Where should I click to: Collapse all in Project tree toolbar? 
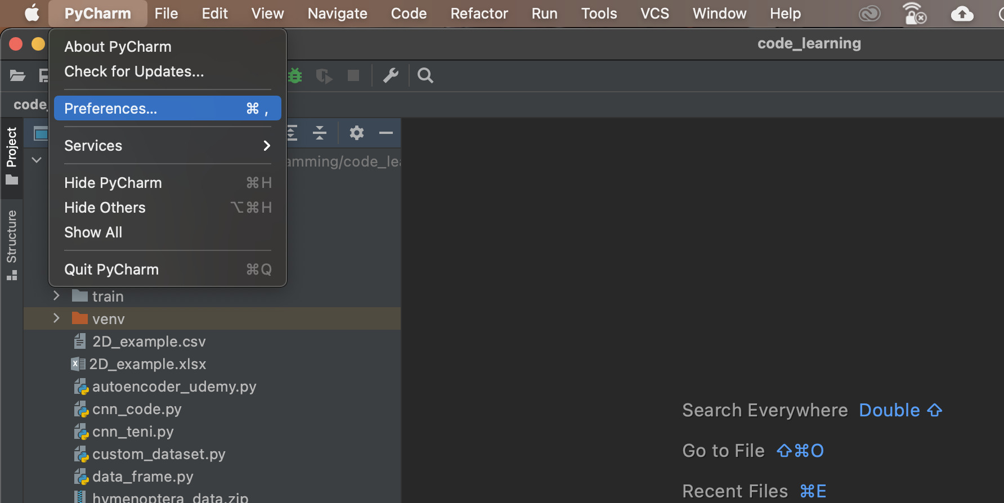(x=320, y=133)
